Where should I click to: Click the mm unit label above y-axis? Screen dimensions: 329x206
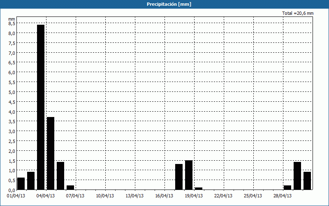(x=12, y=19)
